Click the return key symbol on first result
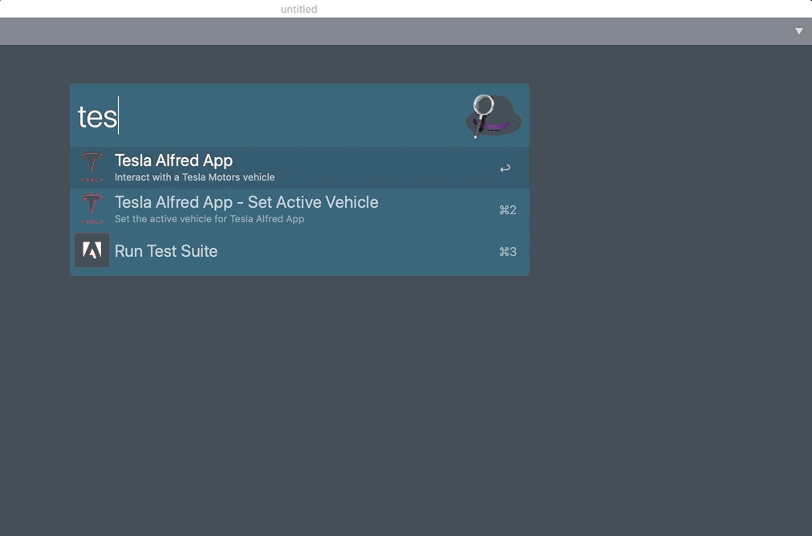Screen dimensions: 812x536 505,169
